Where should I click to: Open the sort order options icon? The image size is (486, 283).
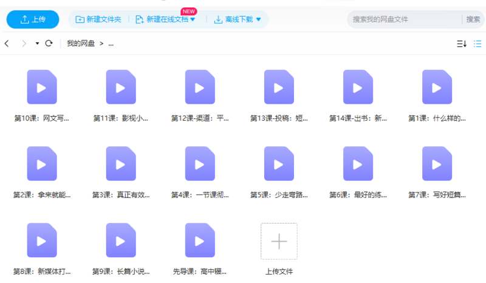click(x=461, y=44)
